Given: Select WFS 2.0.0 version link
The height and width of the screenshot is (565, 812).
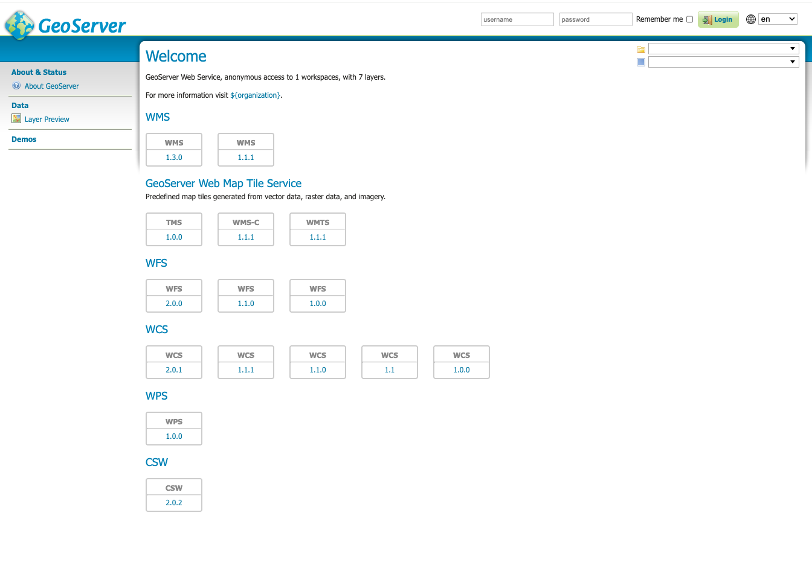Looking at the screenshot, I should pos(174,304).
